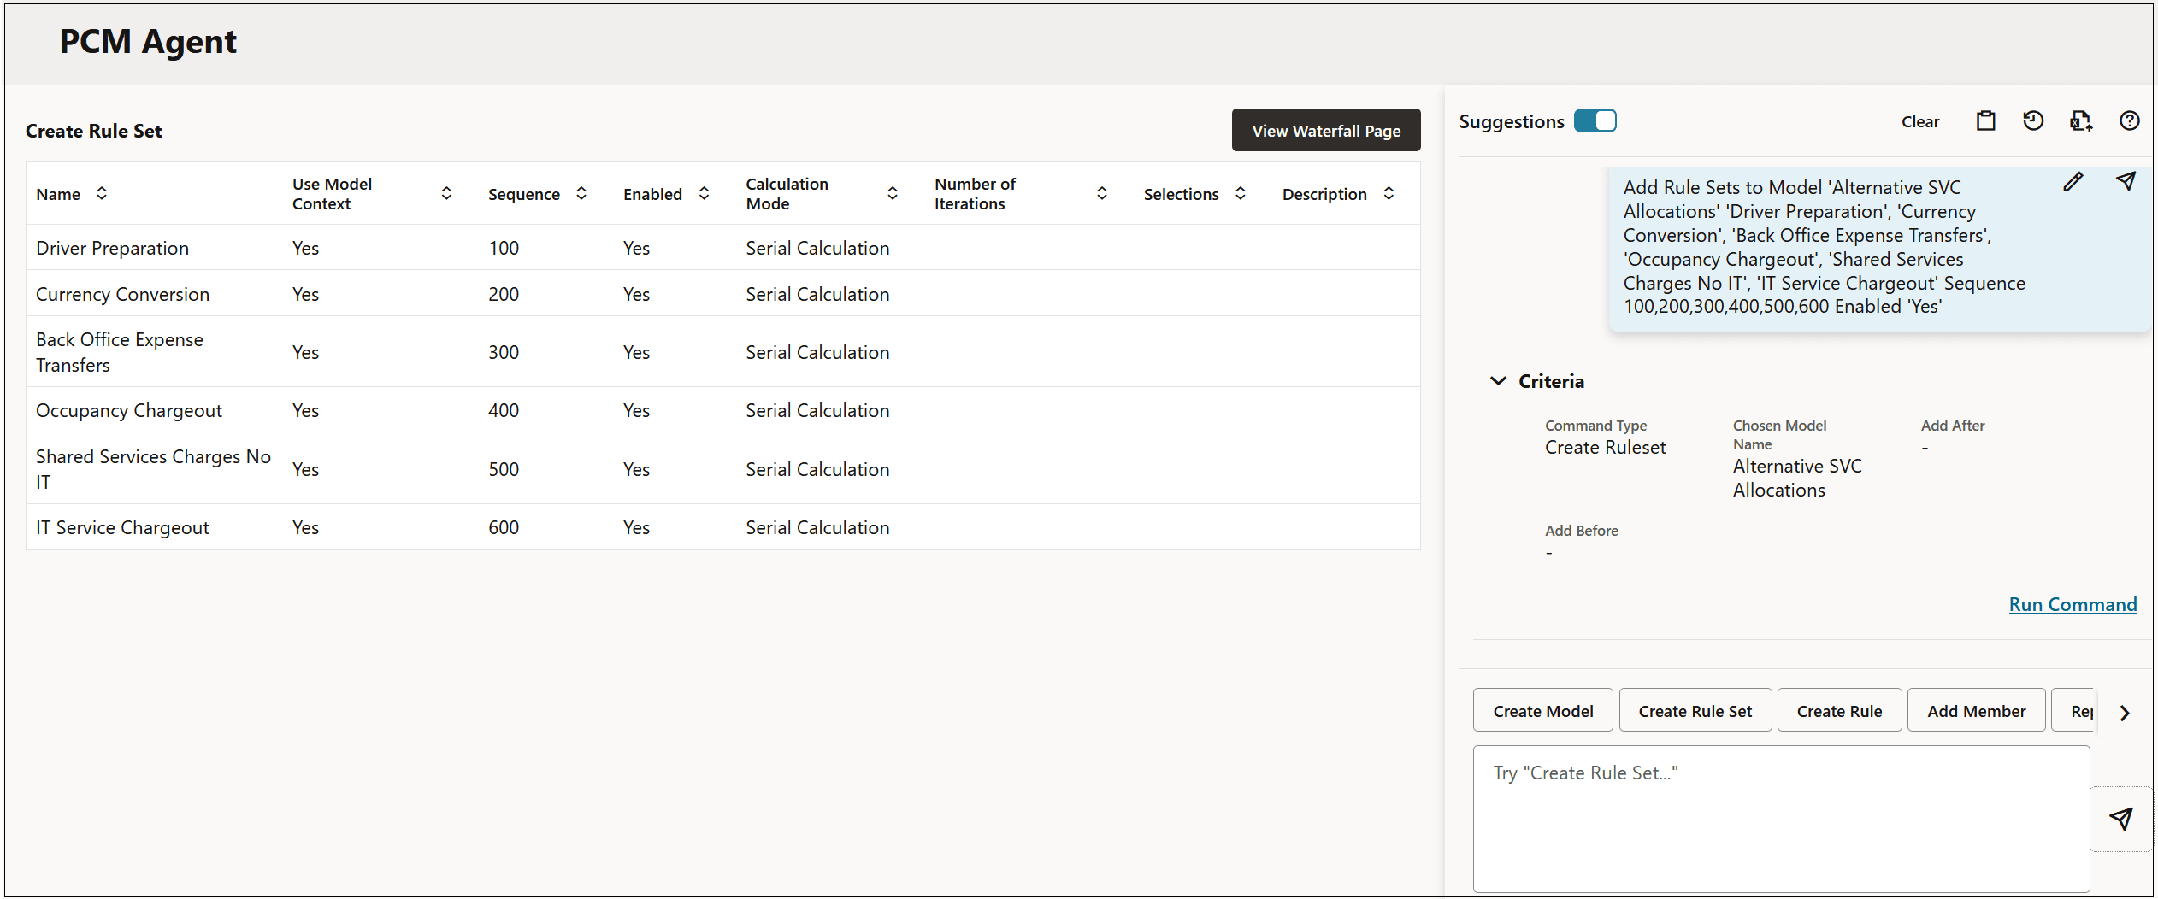Image resolution: width=2158 pixels, height=899 pixels.
Task: Click the clipboard icon near Clear
Action: point(1986,120)
